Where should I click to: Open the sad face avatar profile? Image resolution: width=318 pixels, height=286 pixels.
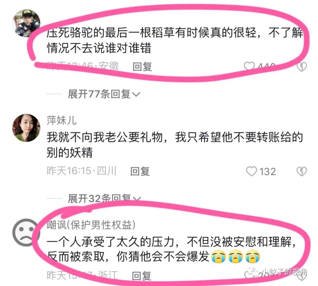(26, 232)
